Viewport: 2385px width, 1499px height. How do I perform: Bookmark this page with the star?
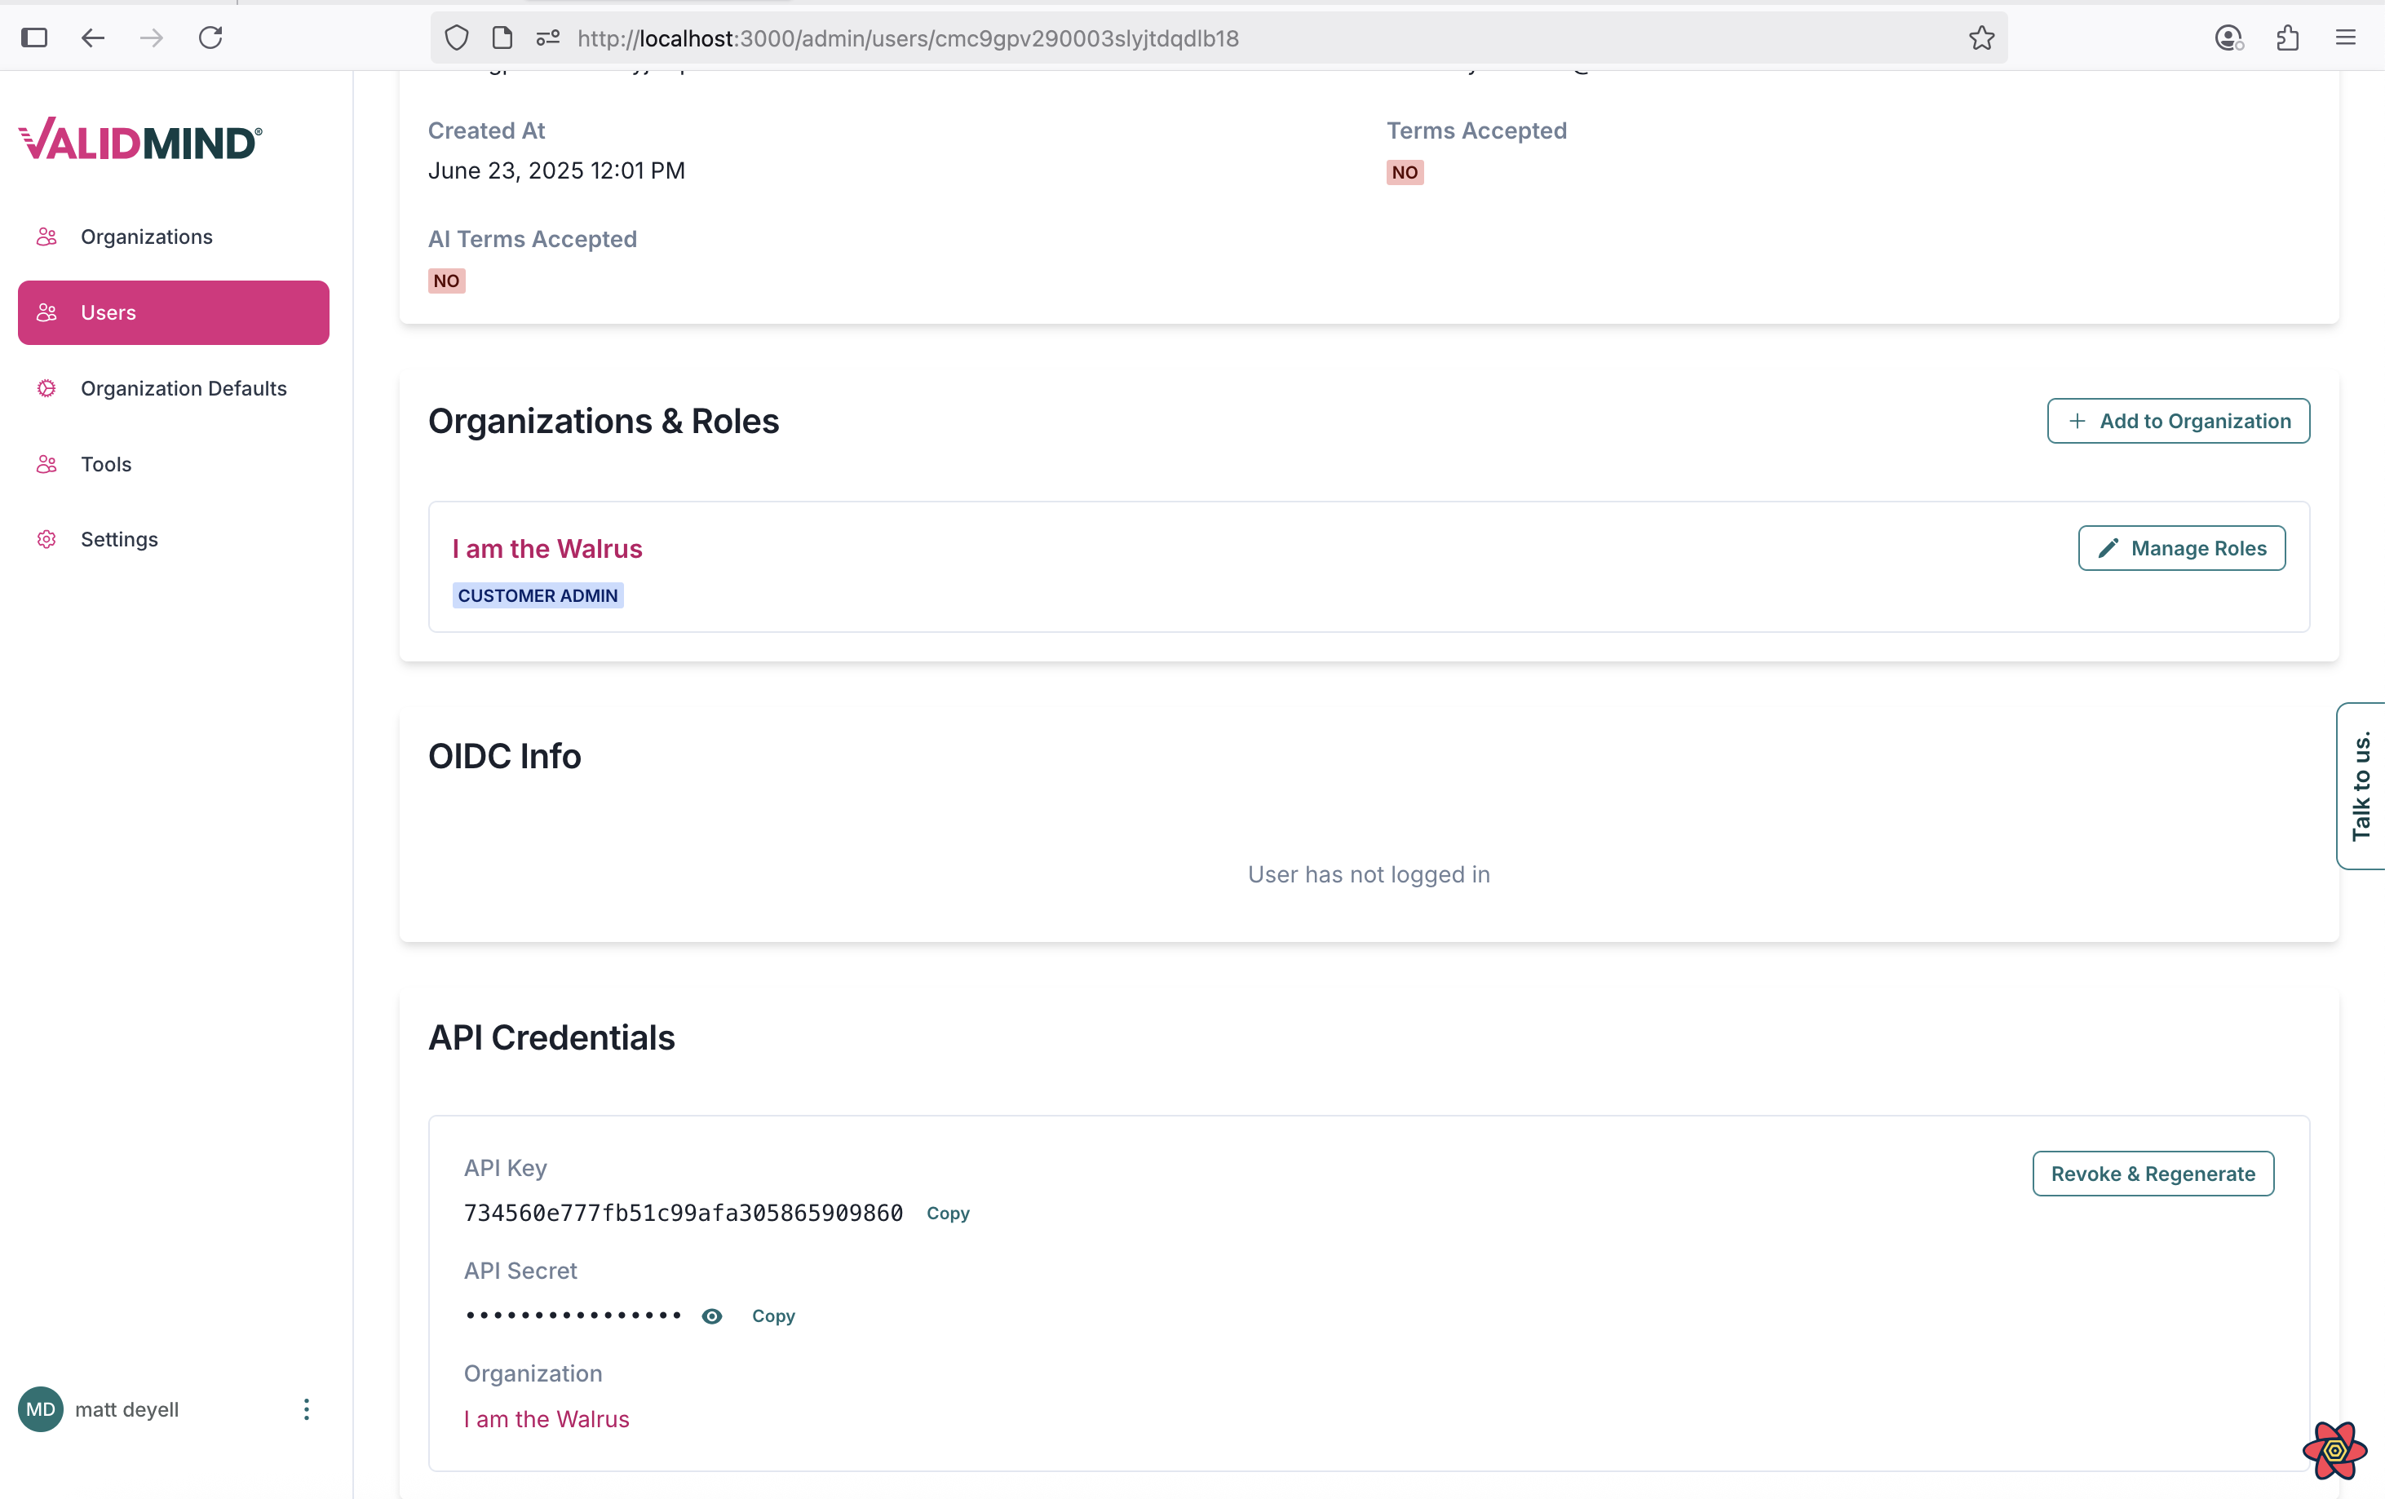[x=1981, y=38]
